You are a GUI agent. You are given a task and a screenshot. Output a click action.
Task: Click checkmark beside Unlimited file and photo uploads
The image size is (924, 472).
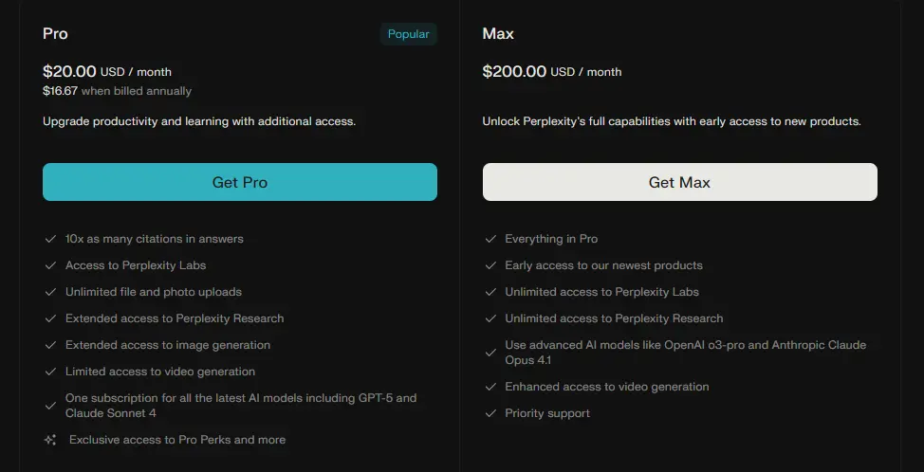tap(50, 292)
